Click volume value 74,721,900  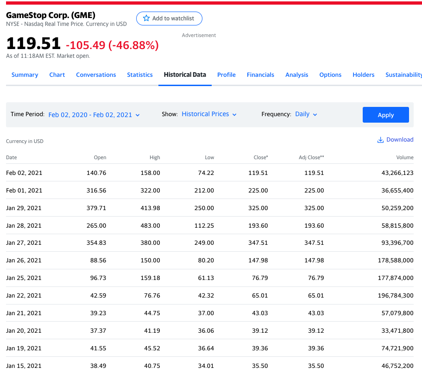(397, 348)
